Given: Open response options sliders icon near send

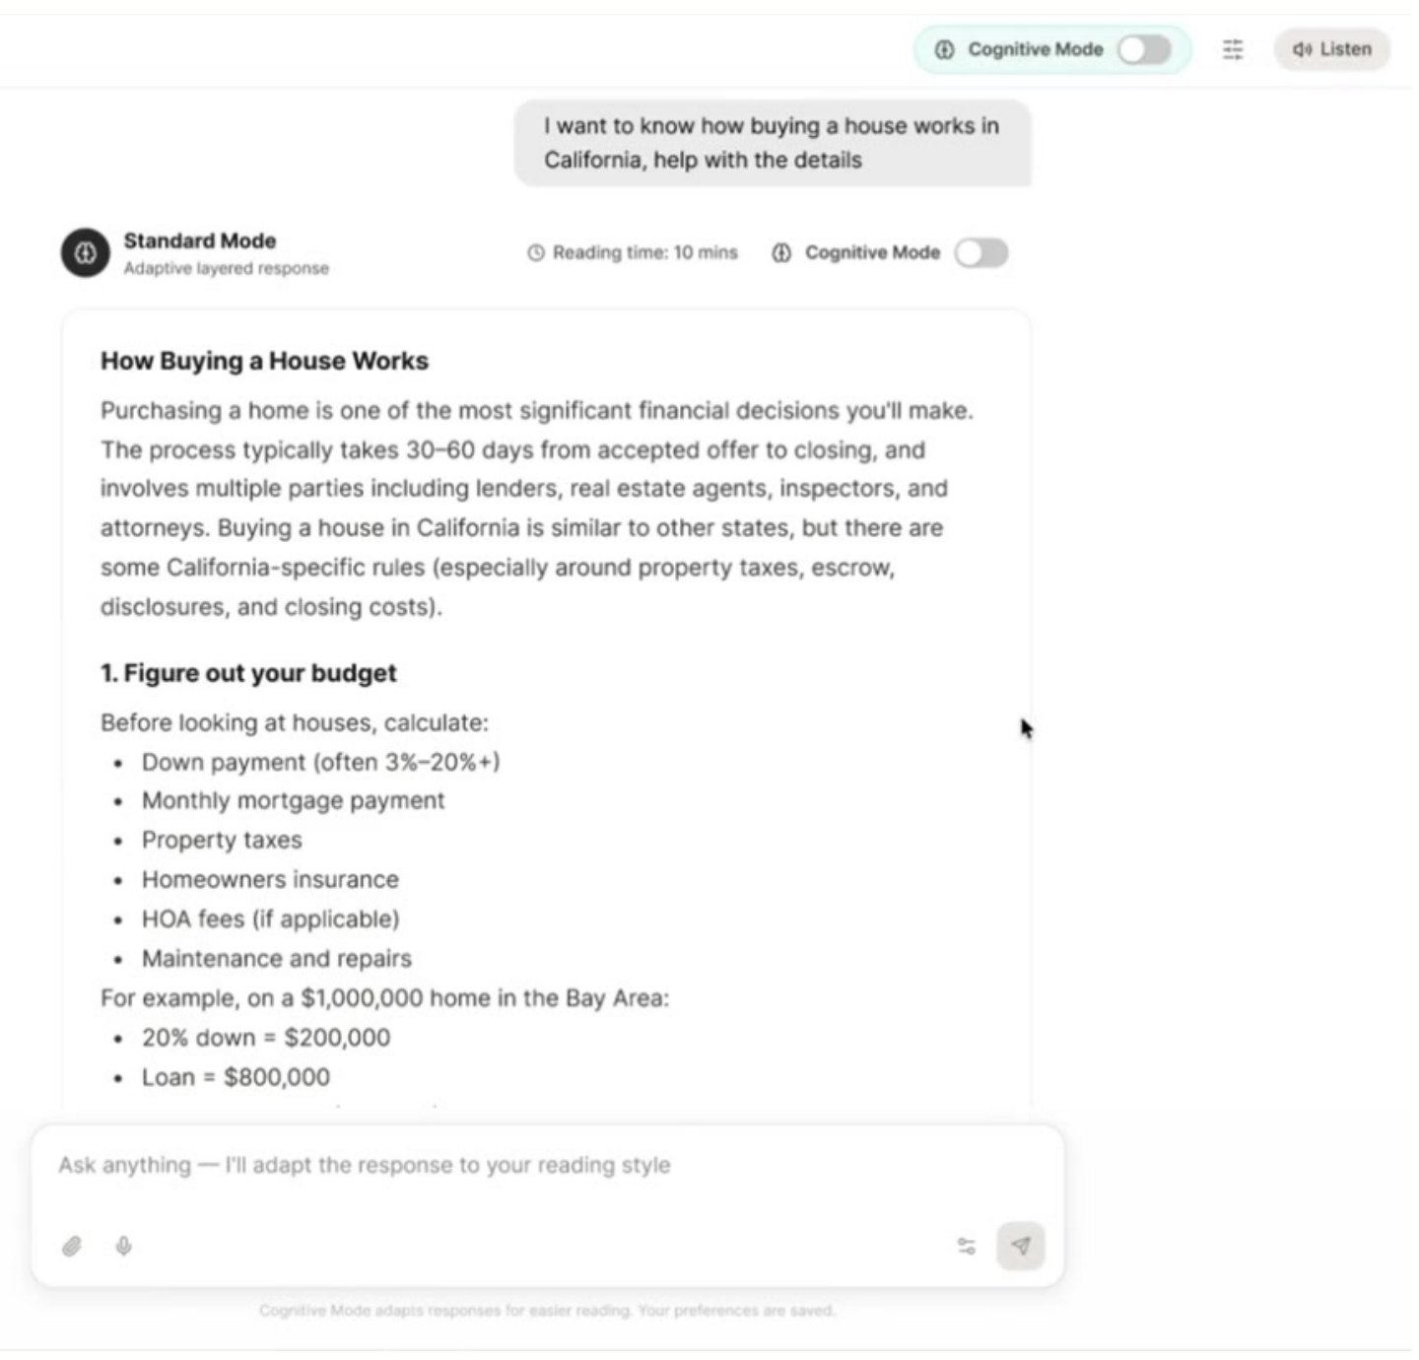Looking at the screenshot, I should pos(967,1247).
